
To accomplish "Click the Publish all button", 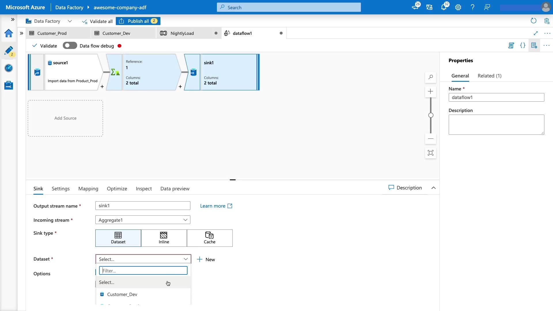I will pos(138,21).
